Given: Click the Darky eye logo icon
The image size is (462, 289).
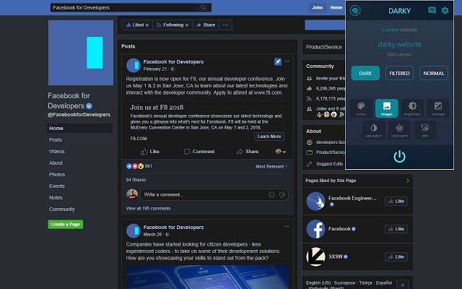Looking at the screenshot, I should [355, 11].
